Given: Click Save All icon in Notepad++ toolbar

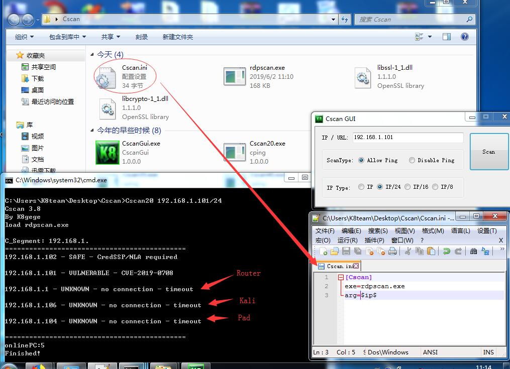Looking at the screenshot, I should tap(358, 251).
